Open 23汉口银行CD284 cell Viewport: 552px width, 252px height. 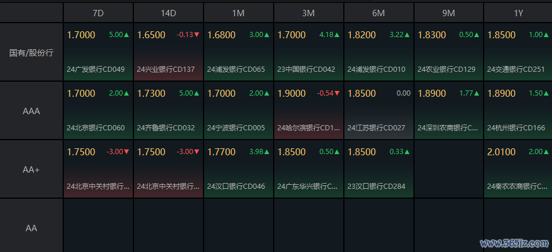click(379, 169)
